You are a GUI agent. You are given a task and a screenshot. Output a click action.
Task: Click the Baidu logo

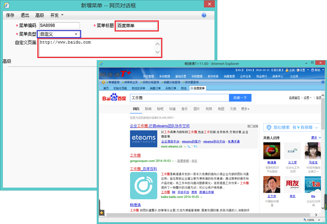coord(114,97)
